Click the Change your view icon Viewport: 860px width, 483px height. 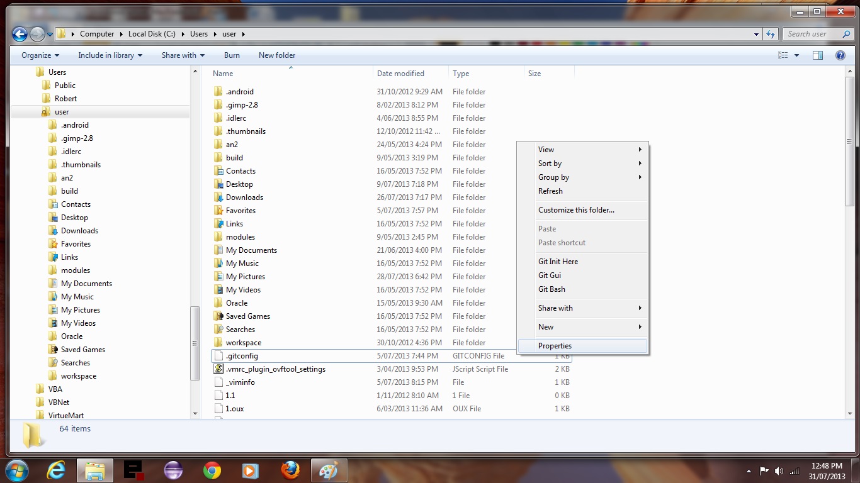[783, 55]
